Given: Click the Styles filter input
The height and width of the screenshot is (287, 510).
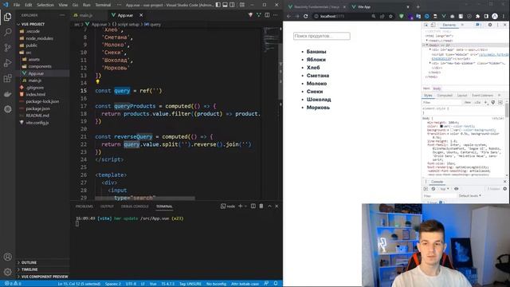Looking at the screenshot, I should pyautogui.click(x=441, y=103).
